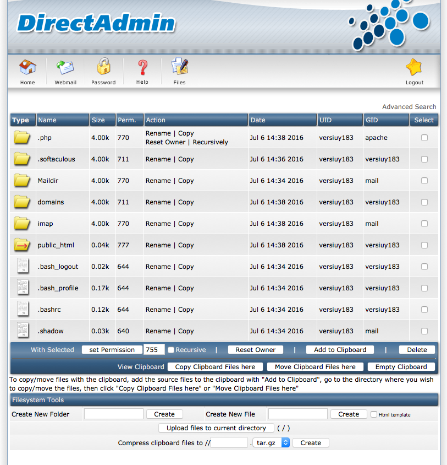This screenshot has height=465, width=447.
Task: Sort the table by Perm. column
Action: pyautogui.click(x=127, y=120)
